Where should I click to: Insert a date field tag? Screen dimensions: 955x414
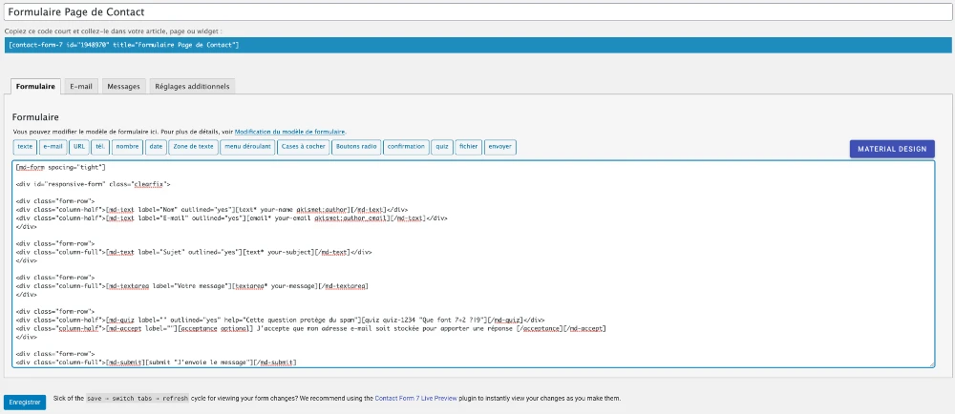pyautogui.click(x=156, y=147)
